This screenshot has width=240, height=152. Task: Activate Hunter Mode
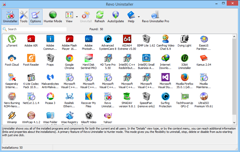click(53, 17)
